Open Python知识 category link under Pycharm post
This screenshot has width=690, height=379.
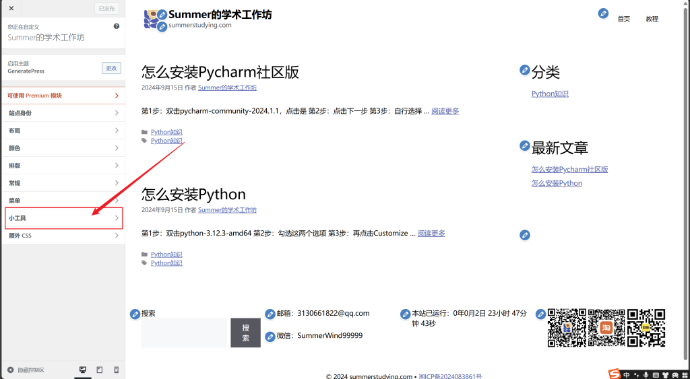tap(166, 132)
